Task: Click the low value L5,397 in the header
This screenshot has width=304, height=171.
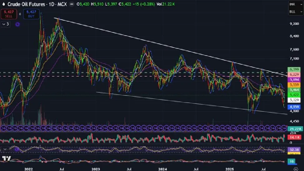Action: (111, 4)
